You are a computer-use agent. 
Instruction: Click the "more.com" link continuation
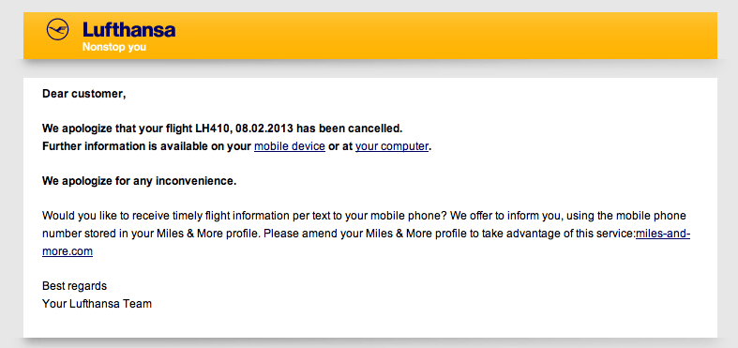pos(68,251)
